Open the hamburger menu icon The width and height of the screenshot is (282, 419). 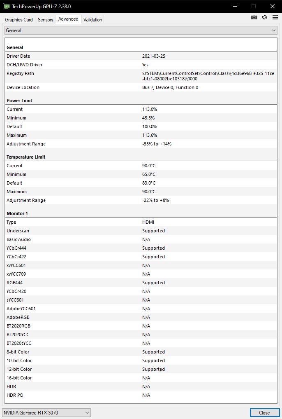click(275, 17)
